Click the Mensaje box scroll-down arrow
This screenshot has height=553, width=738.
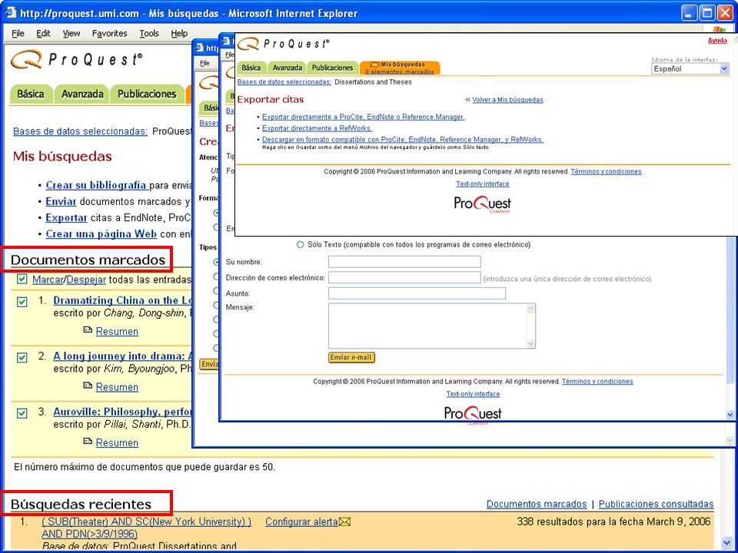point(531,344)
